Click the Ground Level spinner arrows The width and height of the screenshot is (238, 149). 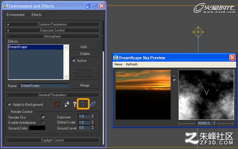pos(92,128)
